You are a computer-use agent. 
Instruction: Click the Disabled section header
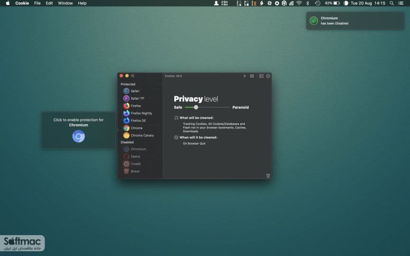[127, 142]
